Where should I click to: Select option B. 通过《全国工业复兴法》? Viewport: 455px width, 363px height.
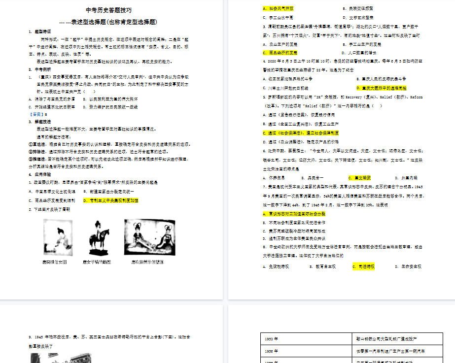coord(301,124)
